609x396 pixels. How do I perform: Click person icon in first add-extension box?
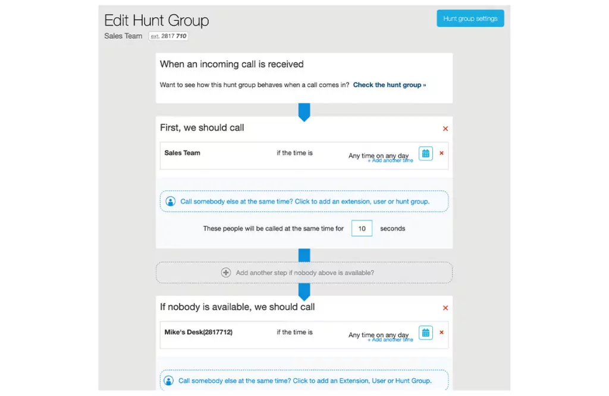tap(171, 202)
